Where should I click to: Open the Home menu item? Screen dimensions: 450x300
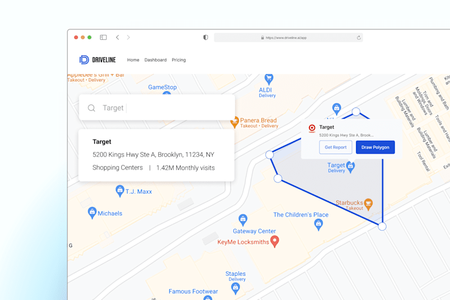tap(133, 60)
